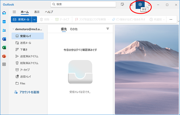Select the demotaro@mx3.a... account name
Viewport: 180px width, 115px height.
click(29, 29)
